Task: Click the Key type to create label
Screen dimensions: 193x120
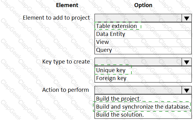Action: point(66,62)
